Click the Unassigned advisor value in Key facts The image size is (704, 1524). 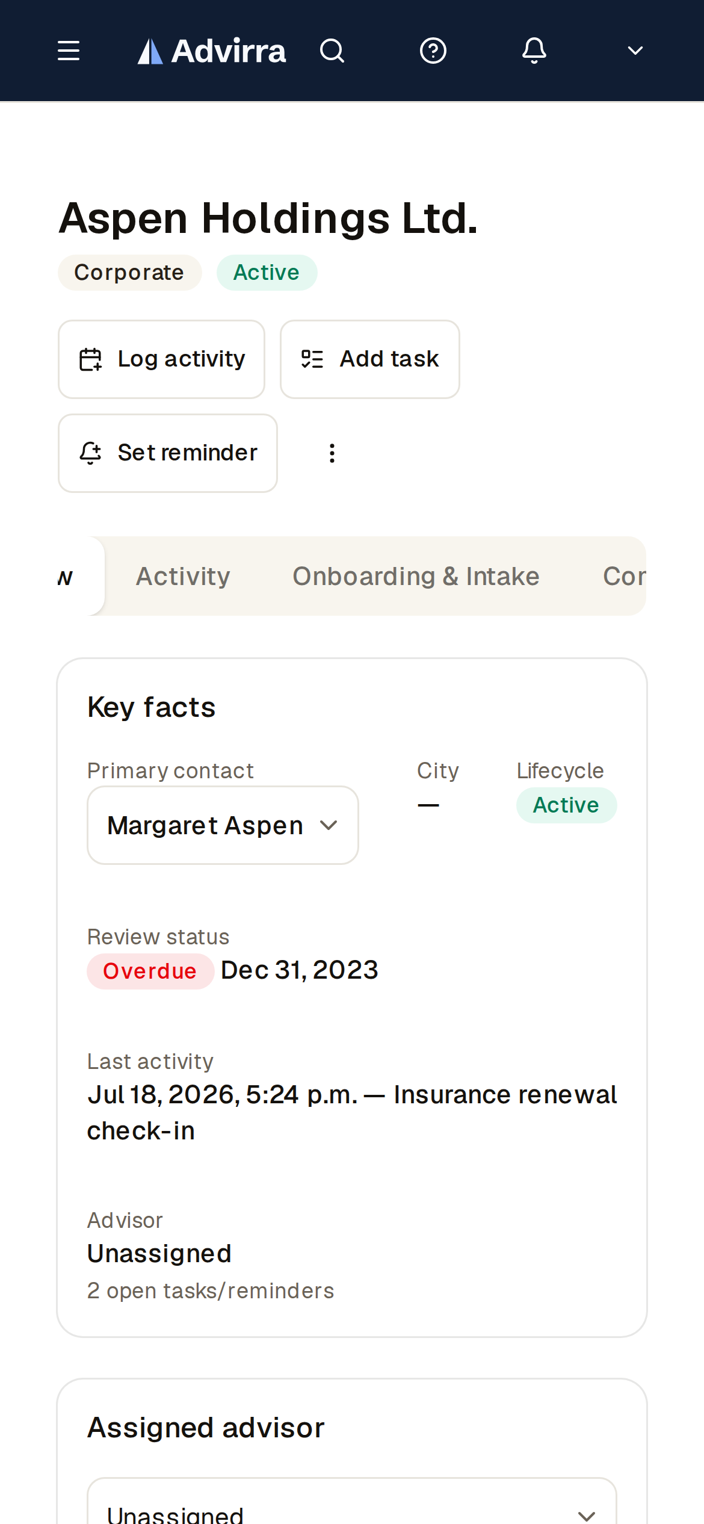(x=159, y=1254)
